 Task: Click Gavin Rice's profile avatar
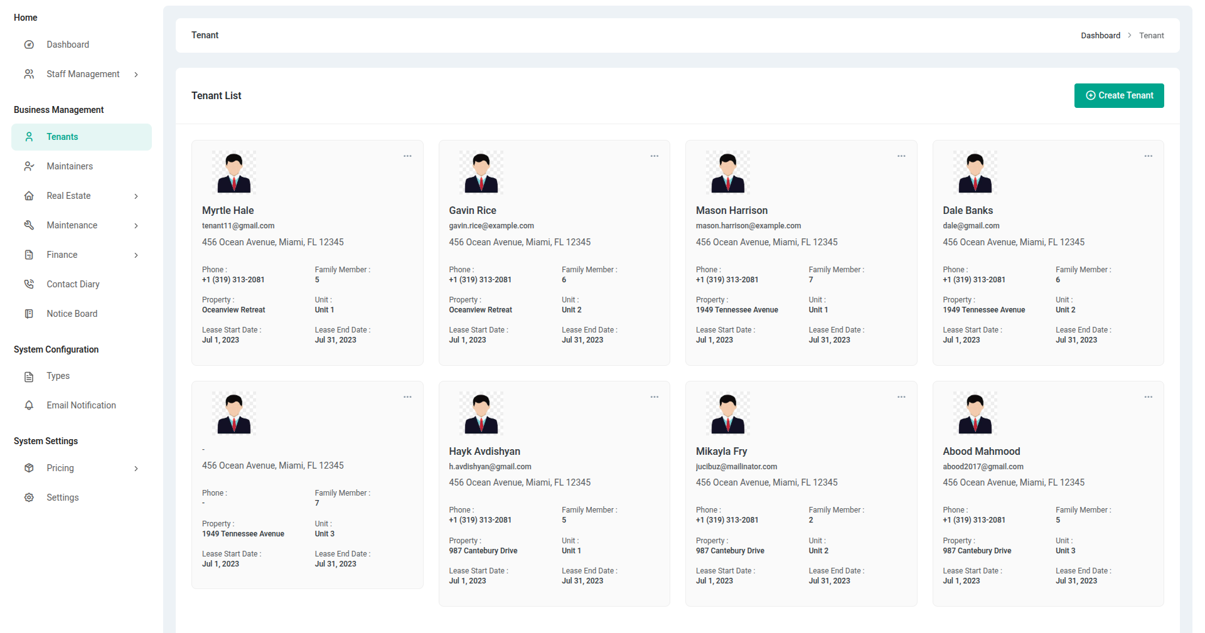pos(481,173)
